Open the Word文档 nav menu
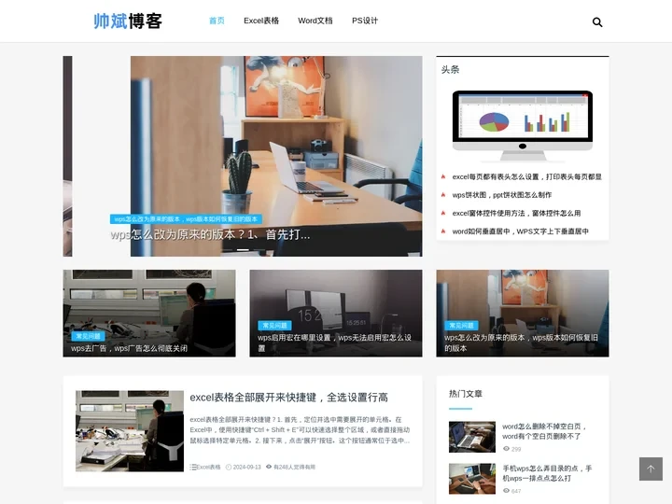The height and width of the screenshot is (504, 672). pyautogui.click(x=315, y=21)
